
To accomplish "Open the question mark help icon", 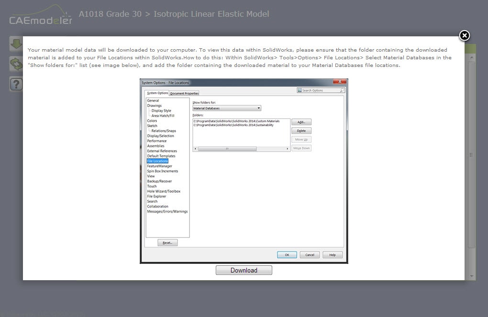I will 16,84.
